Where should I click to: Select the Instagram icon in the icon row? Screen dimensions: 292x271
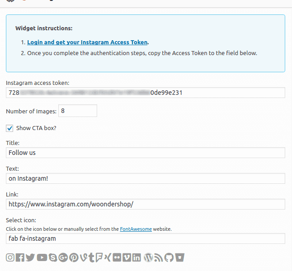tap(10, 257)
